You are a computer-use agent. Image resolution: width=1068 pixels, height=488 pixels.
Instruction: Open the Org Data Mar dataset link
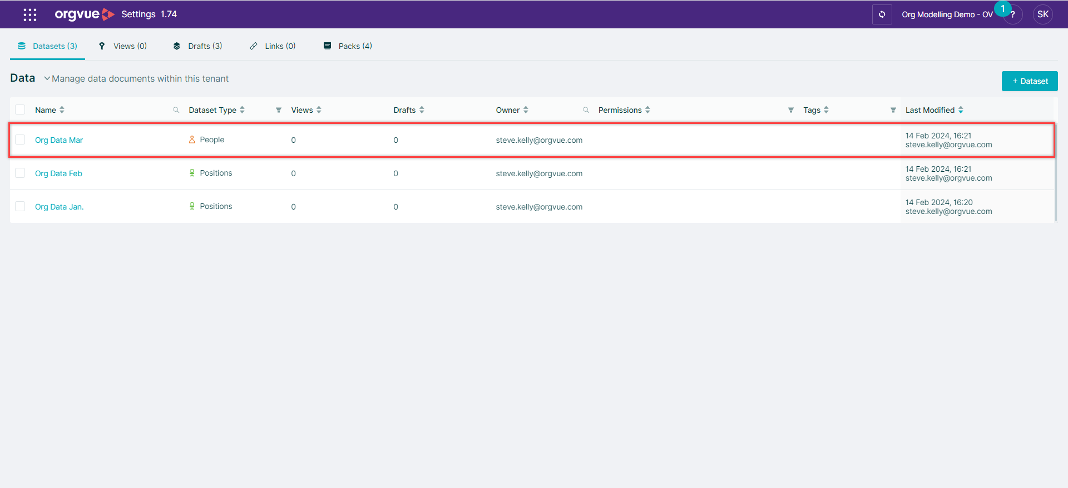[59, 140]
